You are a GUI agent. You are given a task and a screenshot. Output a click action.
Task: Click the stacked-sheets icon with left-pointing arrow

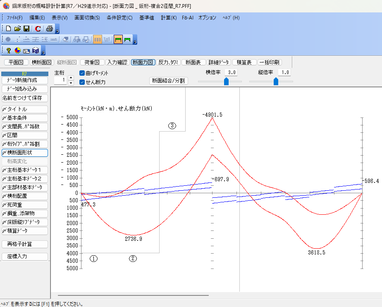86,39
